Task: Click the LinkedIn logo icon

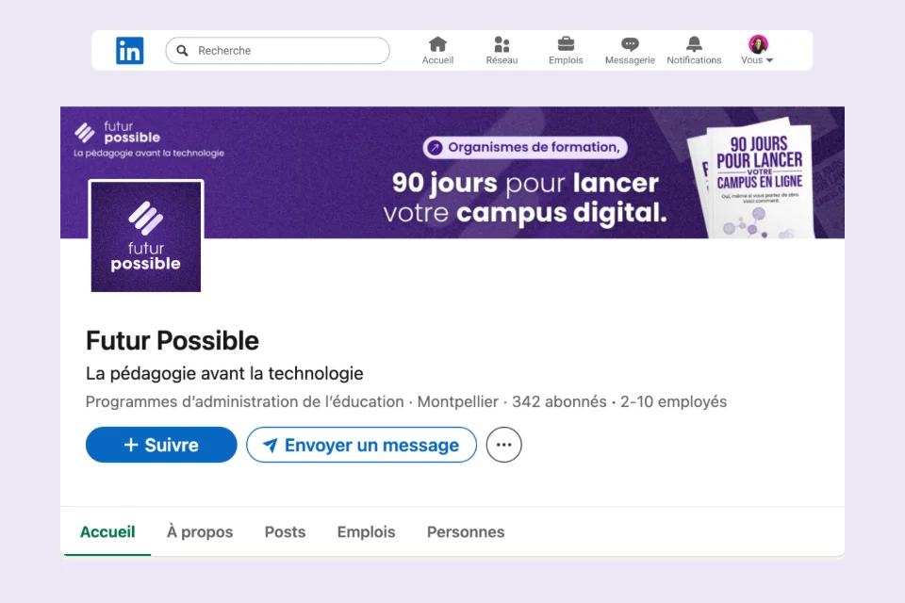Action: pos(130,51)
